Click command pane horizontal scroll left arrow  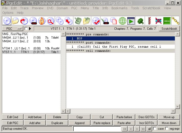click(x=68, y=111)
